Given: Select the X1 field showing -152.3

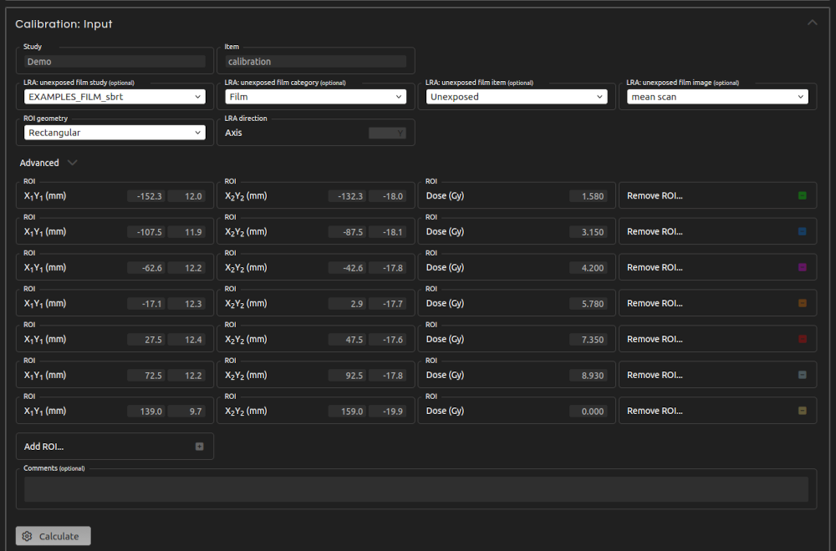Looking at the screenshot, I should [146, 196].
